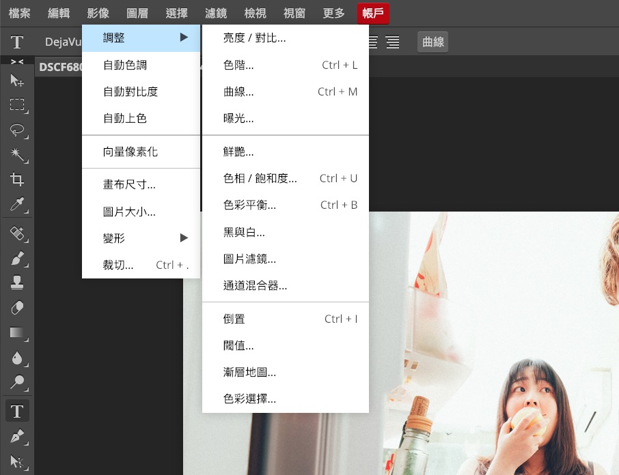Open 圖片大小... dialog
The height and width of the screenshot is (475, 619).
point(141,212)
